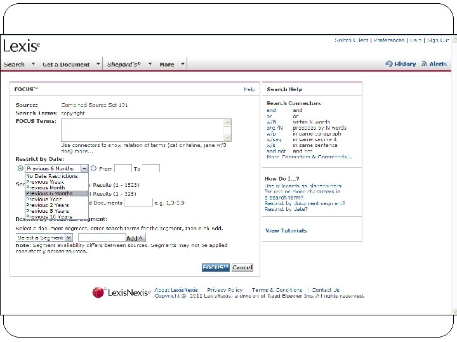457x342 pixels.
Task: Open the top Help link
Action: pos(416,40)
